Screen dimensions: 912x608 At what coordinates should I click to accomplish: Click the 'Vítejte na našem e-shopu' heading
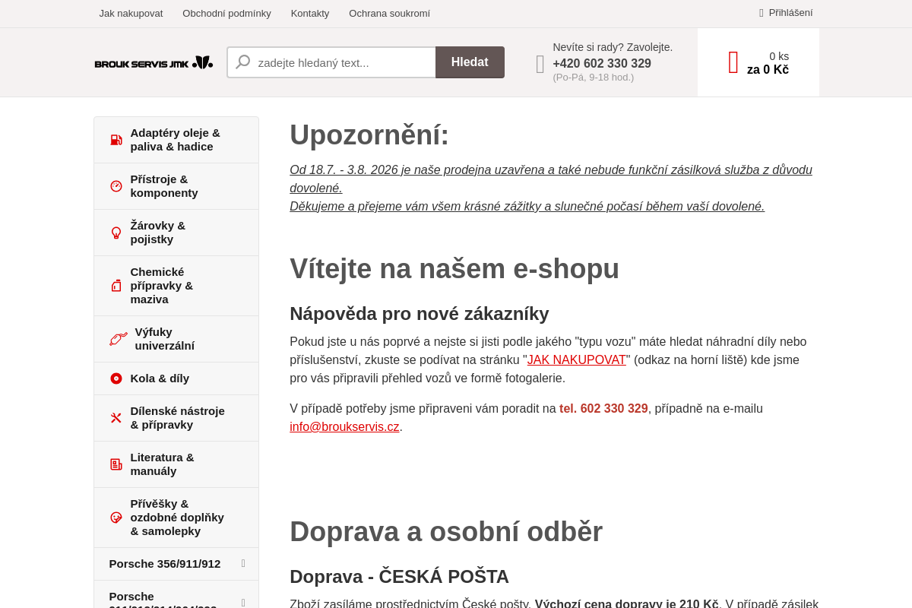click(x=454, y=269)
